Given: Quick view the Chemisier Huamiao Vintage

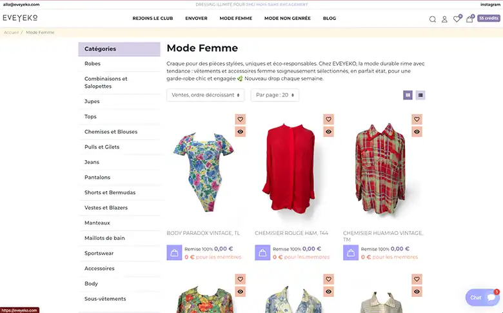Looking at the screenshot, I should point(417,132).
